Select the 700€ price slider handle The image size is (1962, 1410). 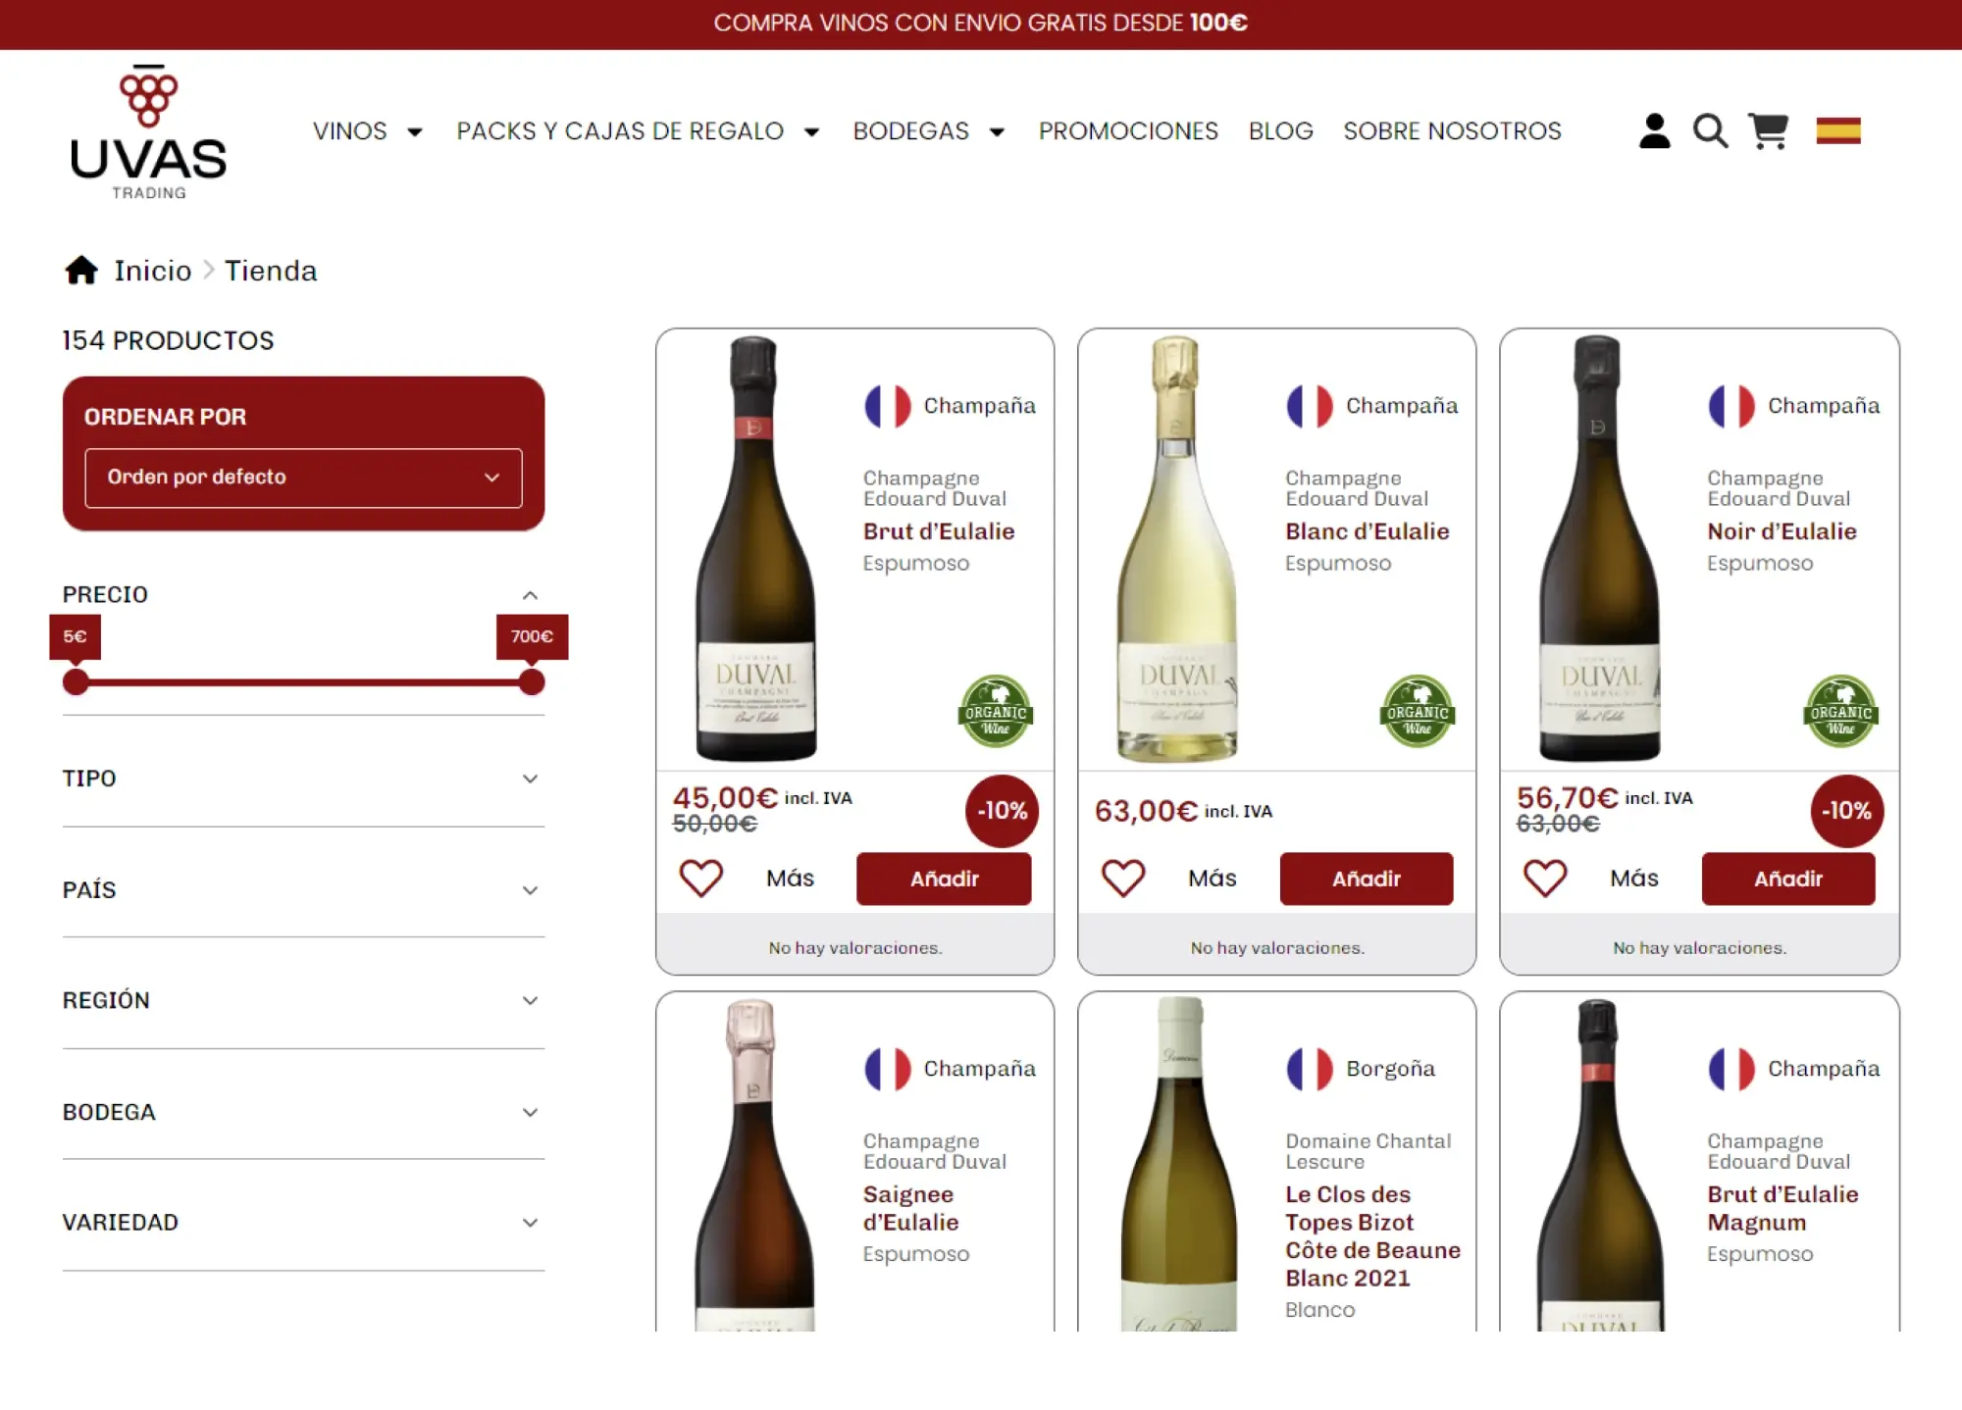click(531, 681)
